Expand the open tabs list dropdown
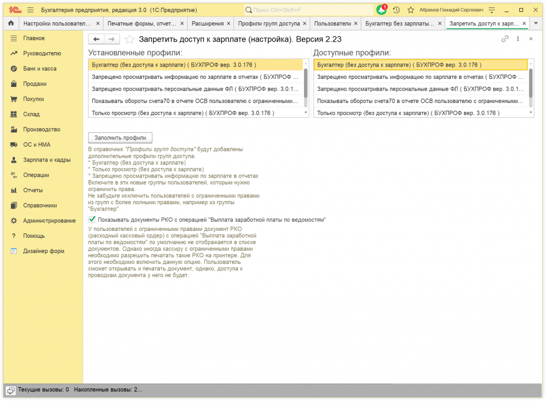546x401 pixels. point(536,23)
